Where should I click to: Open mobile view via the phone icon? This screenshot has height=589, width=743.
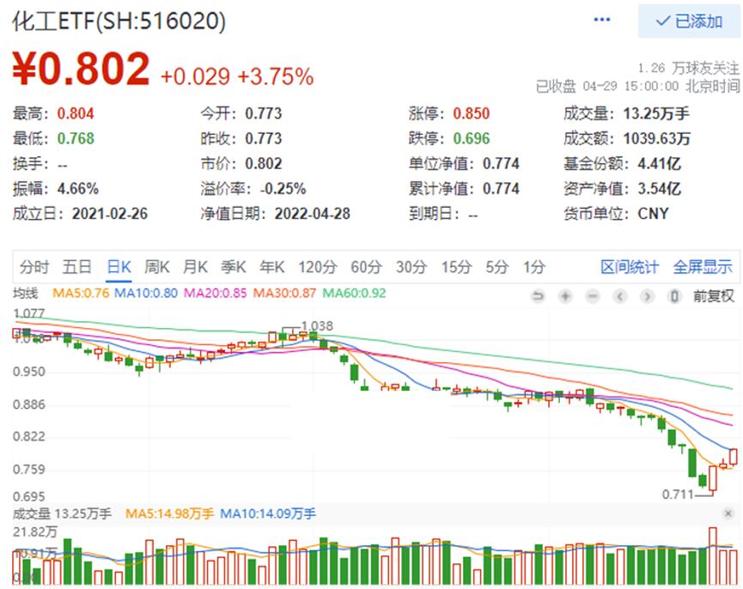click(673, 296)
